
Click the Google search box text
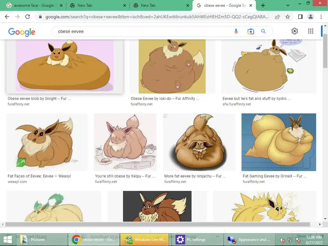[x=71, y=31]
